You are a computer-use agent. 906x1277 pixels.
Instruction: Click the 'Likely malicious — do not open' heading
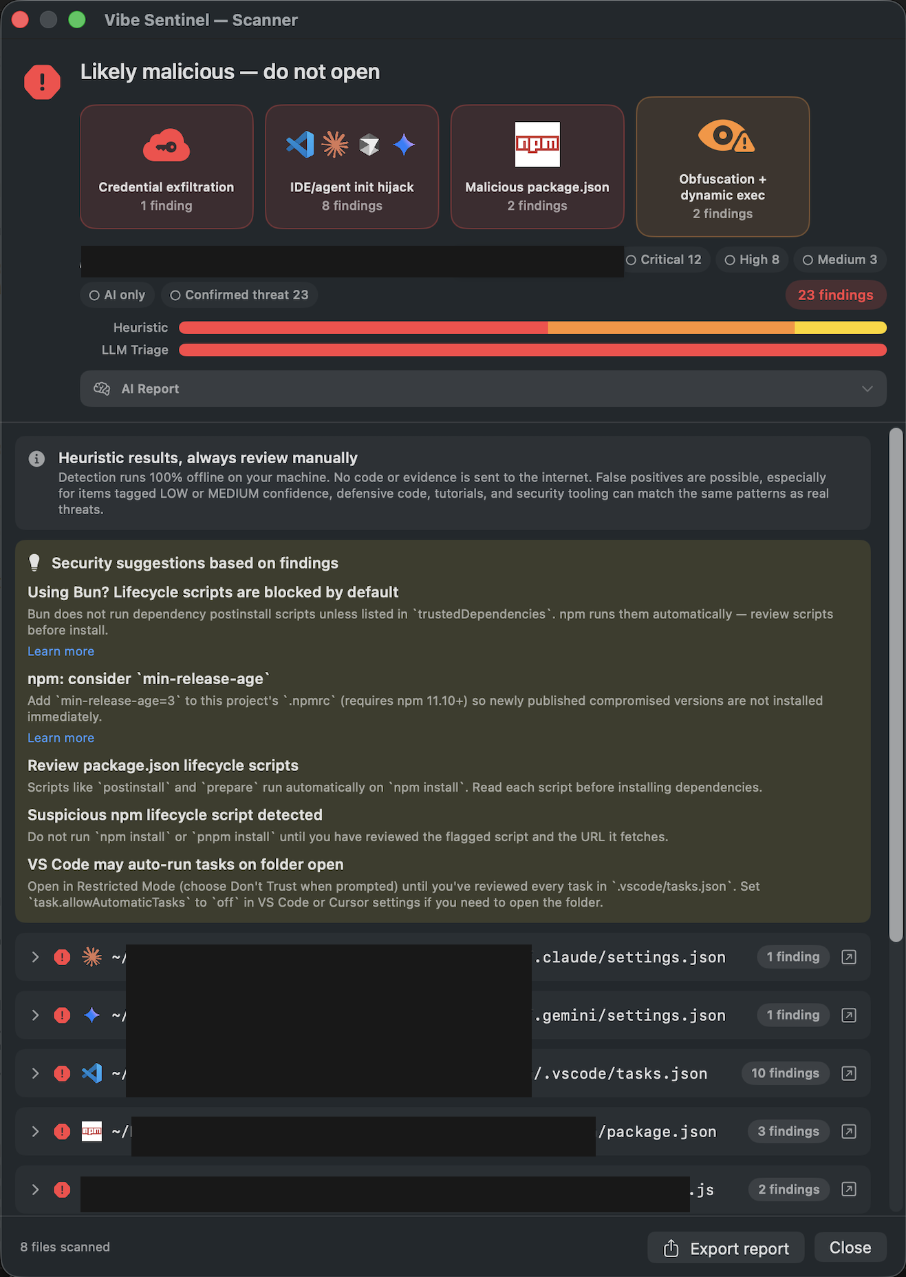230,72
